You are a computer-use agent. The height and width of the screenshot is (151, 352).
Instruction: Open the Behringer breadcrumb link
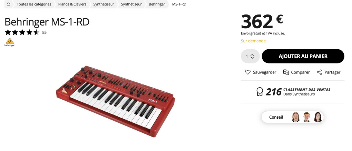pyautogui.click(x=157, y=4)
